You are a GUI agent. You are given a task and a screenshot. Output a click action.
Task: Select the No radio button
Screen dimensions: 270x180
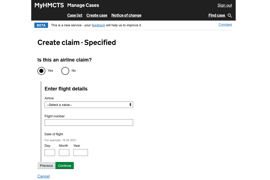pyautogui.click(x=65, y=71)
